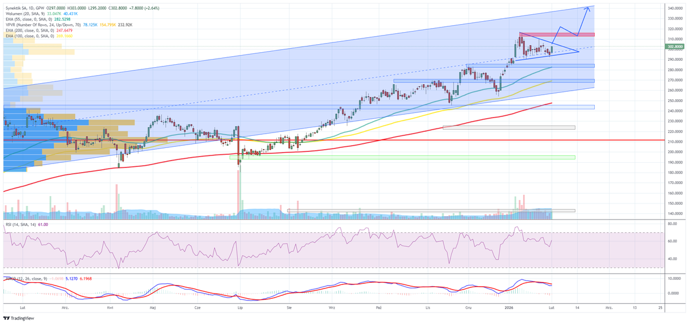Click the 320.0000 price axis label
The width and height of the screenshot is (689, 324).
[x=675, y=29]
